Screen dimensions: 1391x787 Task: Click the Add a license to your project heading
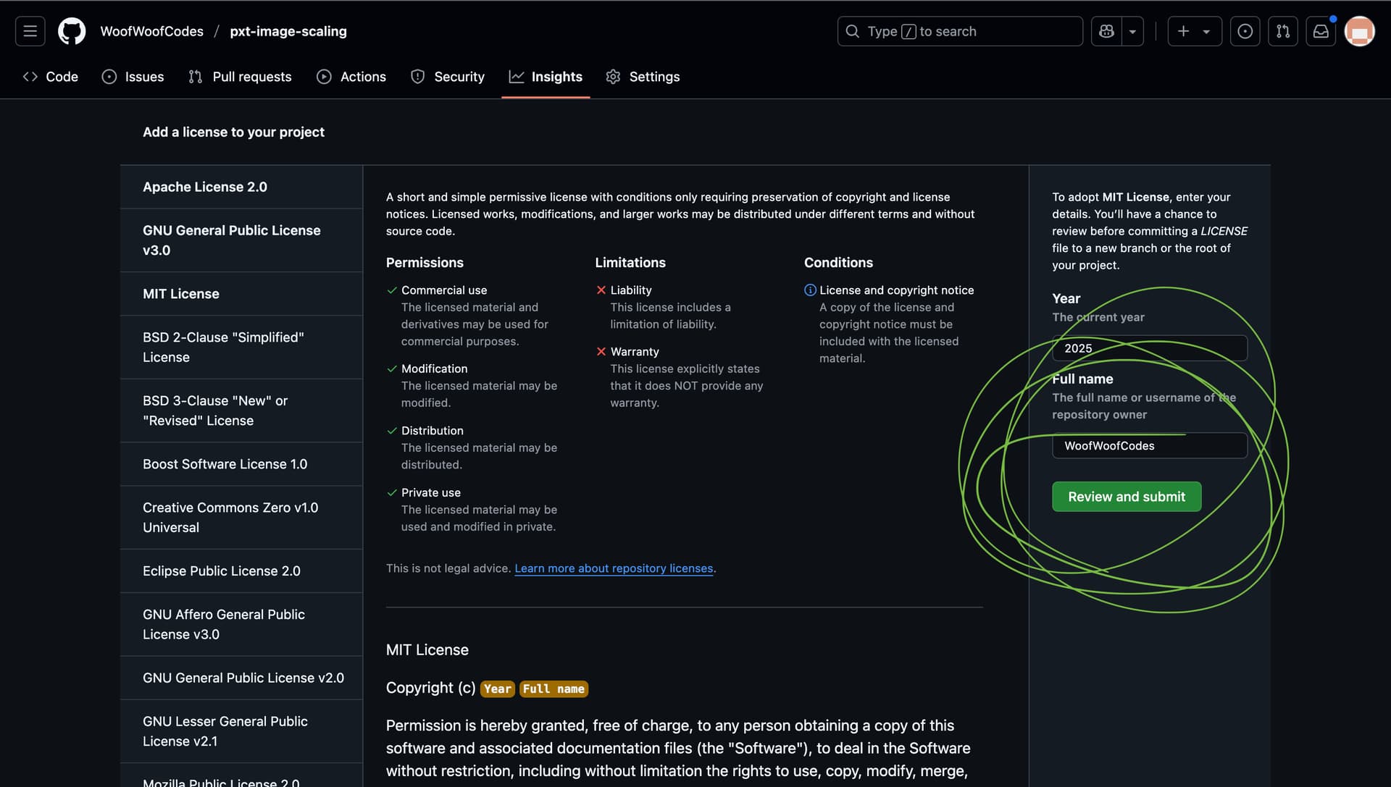[x=233, y=132]
